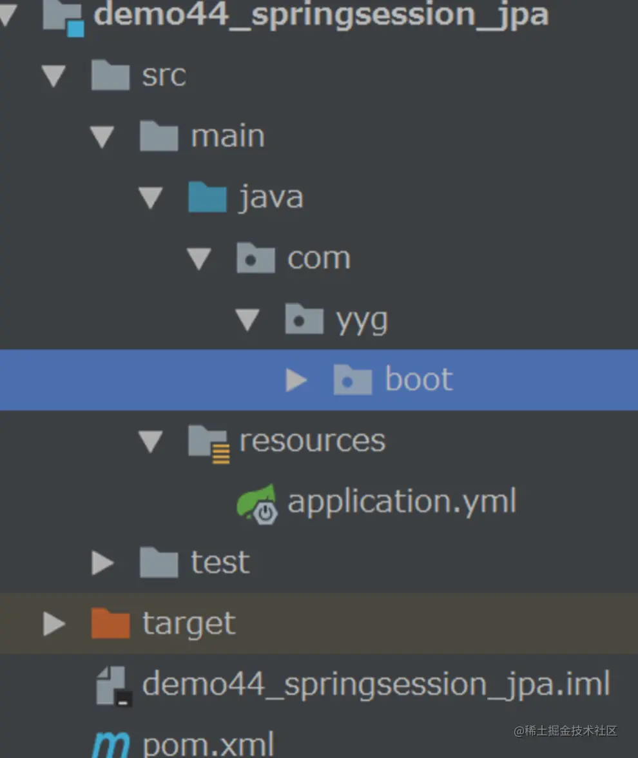Viewport: 638px width, 758px height.
Task: Click the module icon of demo44_springsession_jpa
Action: [x=63, y=18]
